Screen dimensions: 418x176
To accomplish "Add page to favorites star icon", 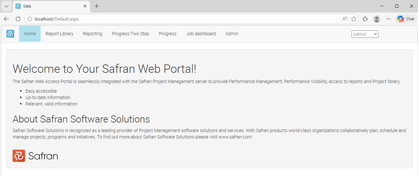I will [354, 19].
